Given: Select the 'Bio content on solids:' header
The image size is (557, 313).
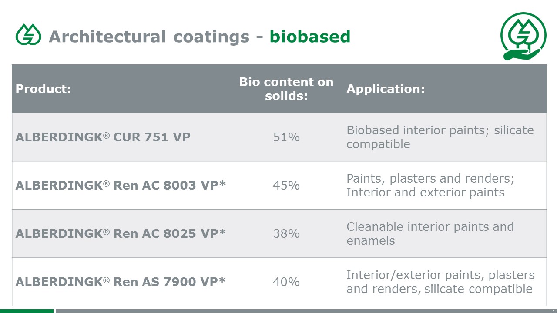Looking at the screenshot, I should (x=286, y=89).
